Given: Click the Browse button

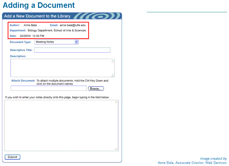Looking at the screenshot, I should [x=96, y=88].
